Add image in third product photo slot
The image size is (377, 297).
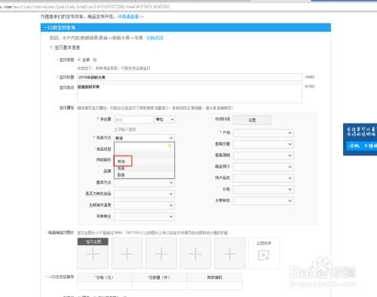(161, 253)
